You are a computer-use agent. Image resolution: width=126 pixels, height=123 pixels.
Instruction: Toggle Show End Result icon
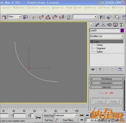tap(100, 69)
